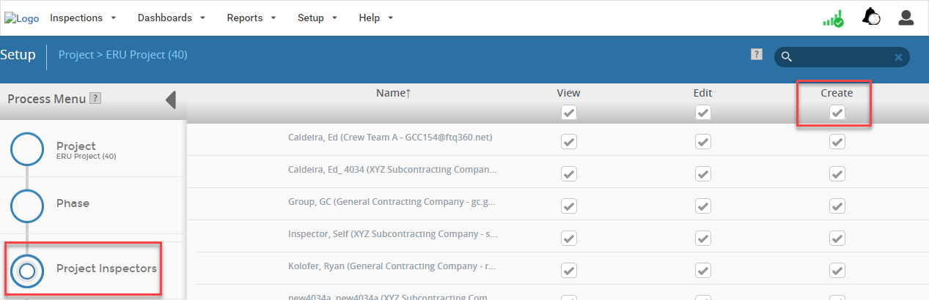Toggle View for Caldeira, Ed Crew Team A

coord(569,142)
